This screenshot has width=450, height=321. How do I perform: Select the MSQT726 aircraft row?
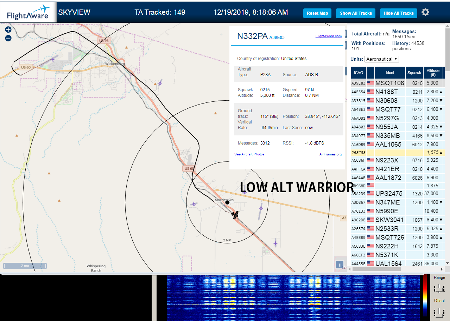point(397,238)
